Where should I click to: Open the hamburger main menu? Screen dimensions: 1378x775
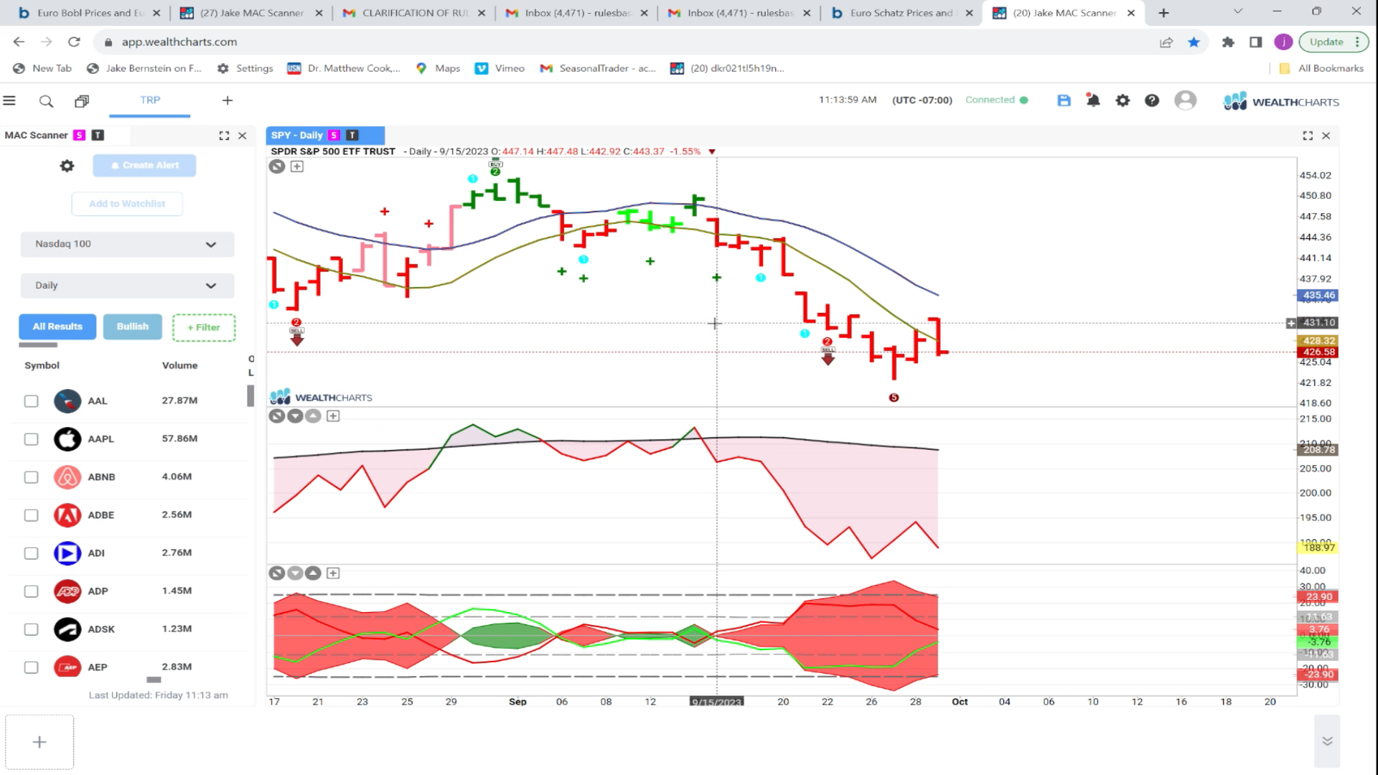[9, 100]
